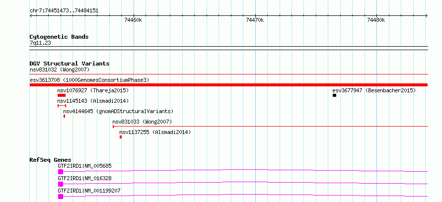Viewport: 442px width, 202px height.
Task: Click the small red nsv1137255 variant marker
Action: point(121,137)
